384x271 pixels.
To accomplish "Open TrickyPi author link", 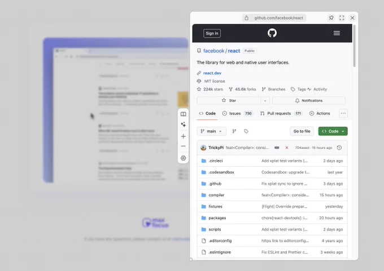I will [216, 148].
